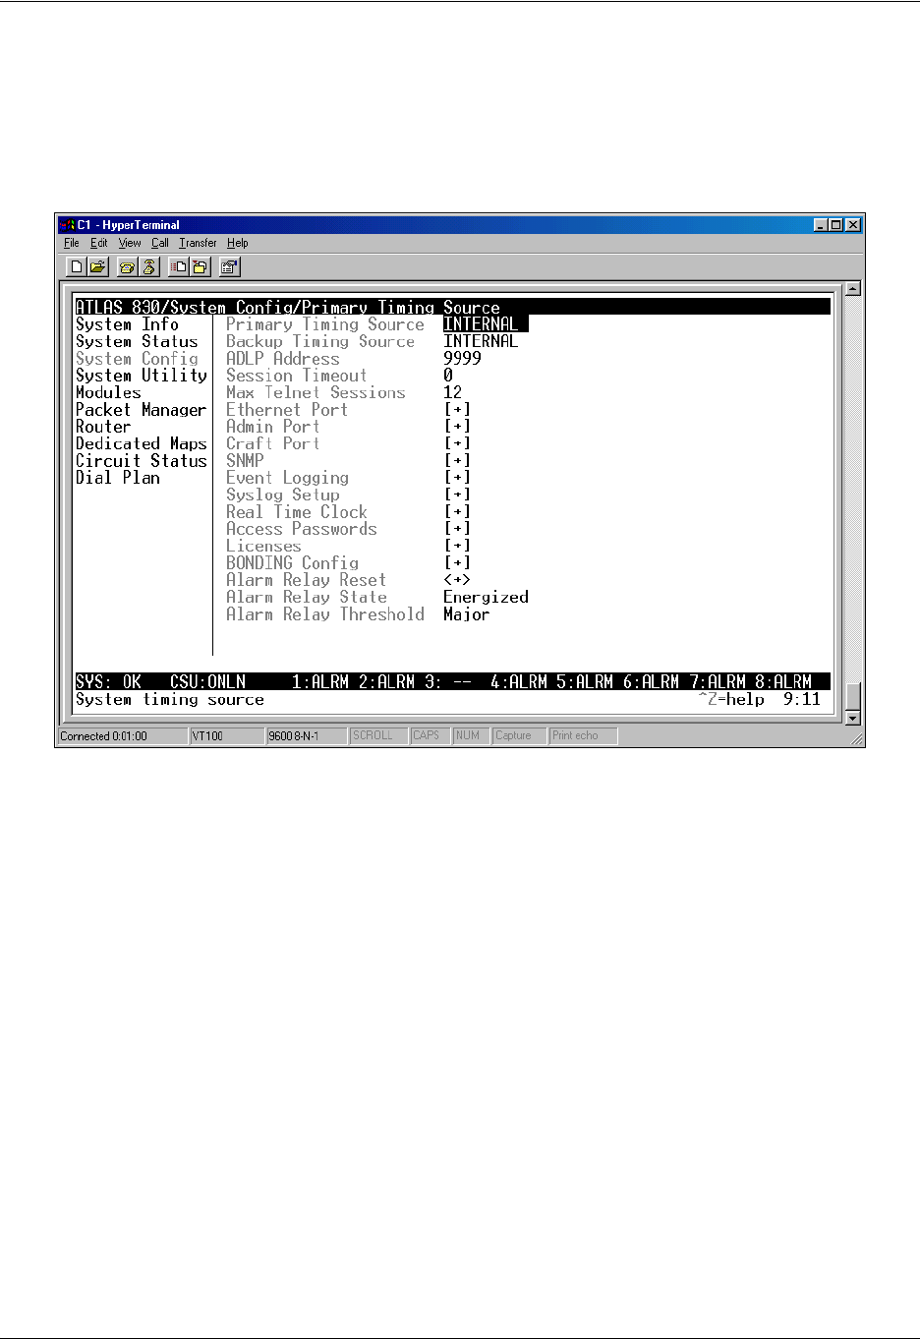Click the Alarm Relay Threshold label
The image size is (920, 1339).
[x=325, y=614]
